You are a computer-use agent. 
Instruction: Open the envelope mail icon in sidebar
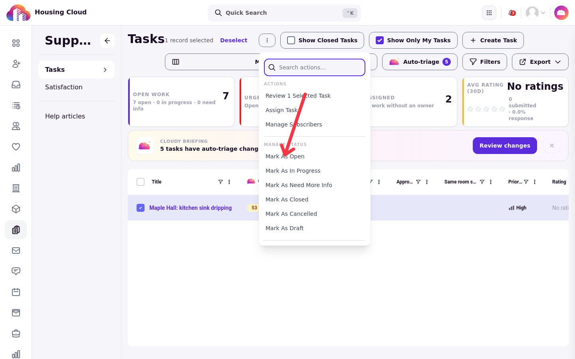point(16,251)
